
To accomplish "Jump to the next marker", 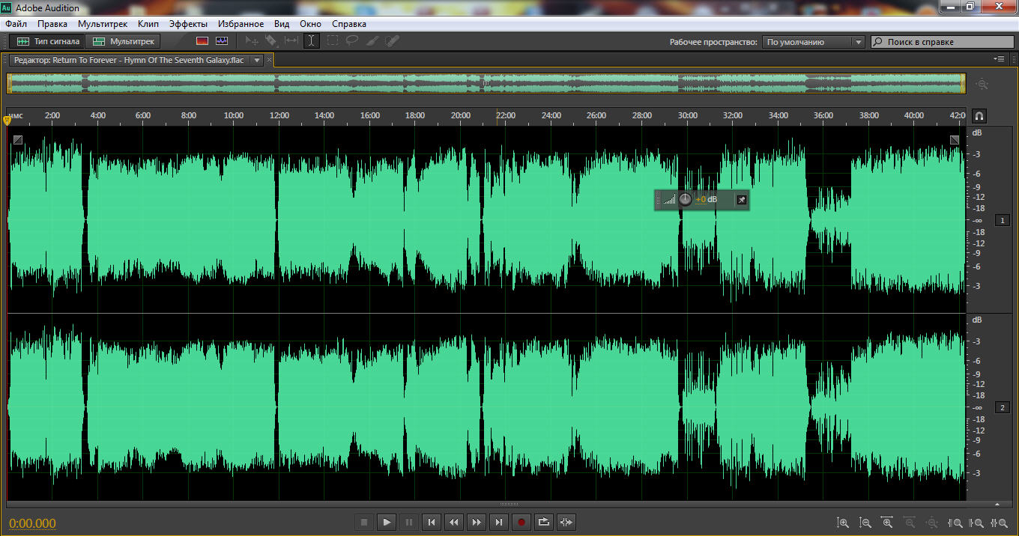I will click(x=499, y=522).
